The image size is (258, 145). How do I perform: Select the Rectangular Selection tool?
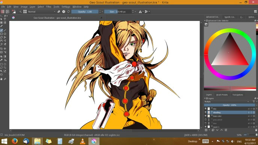[1, 64]
